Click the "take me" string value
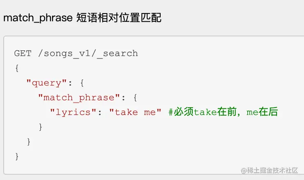Screen dimensions: 304x180 136,112
